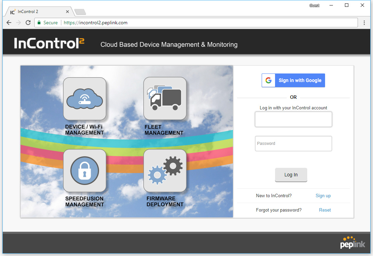
Task: Click the Peplink logo in footer
Action: tap(352, 242)
